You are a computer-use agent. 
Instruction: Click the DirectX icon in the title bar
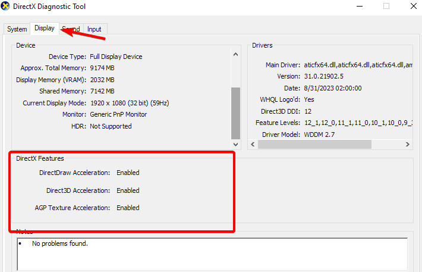coord(6,6)
